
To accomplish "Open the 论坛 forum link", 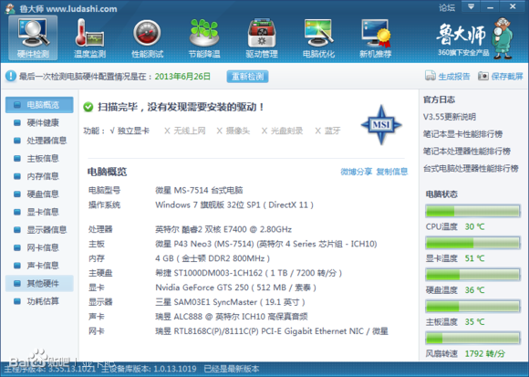I will coord(447,7).
